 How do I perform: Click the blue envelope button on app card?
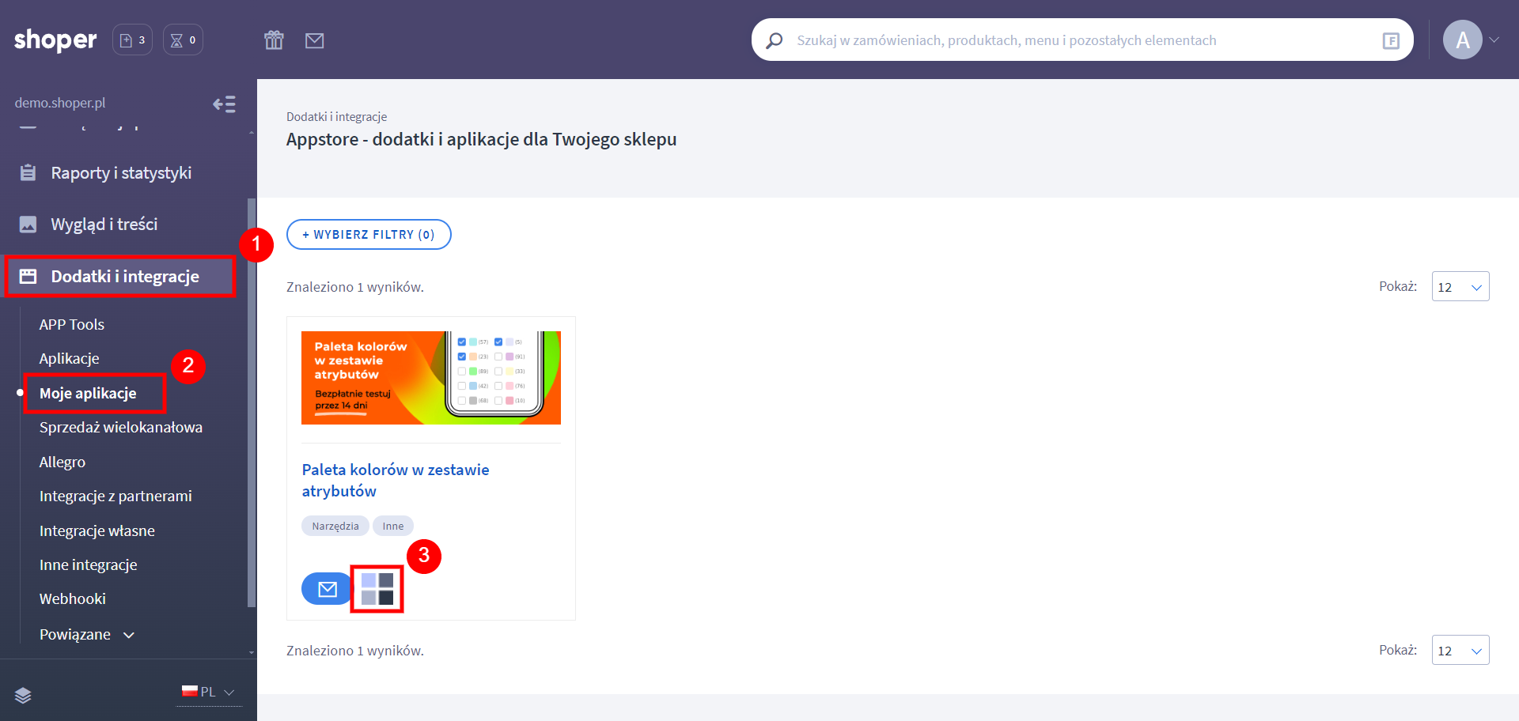[x=327, y=589]
